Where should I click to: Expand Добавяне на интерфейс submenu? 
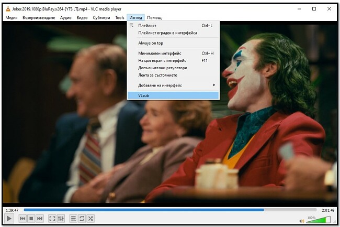click(x=173, y=85)
